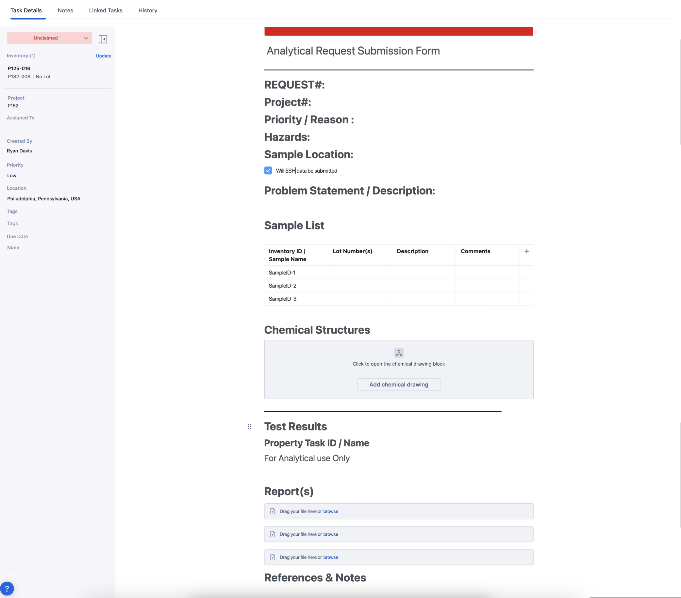Click the first report file upload icon
The image size is (681, 598).
click(273, 511)
